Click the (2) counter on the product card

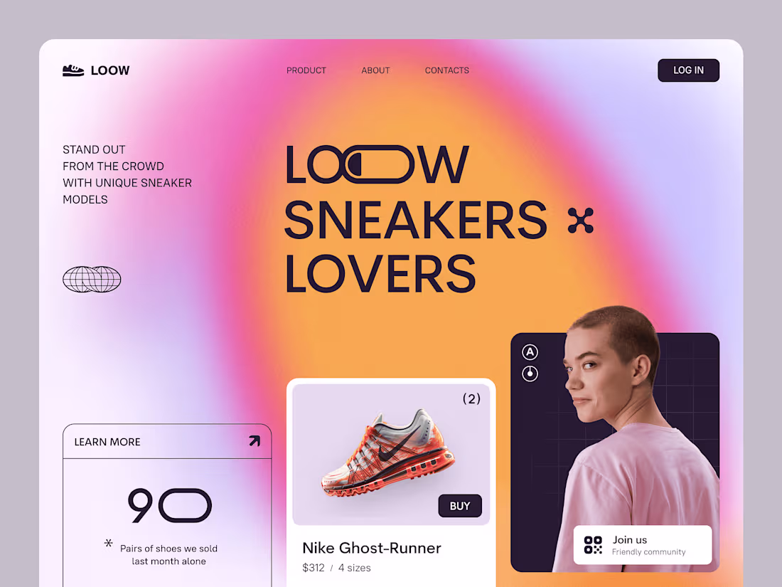click(x=471, y=398)
